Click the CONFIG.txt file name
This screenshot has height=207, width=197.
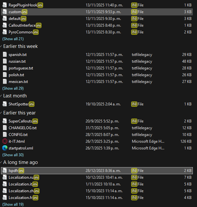point(18,134)
